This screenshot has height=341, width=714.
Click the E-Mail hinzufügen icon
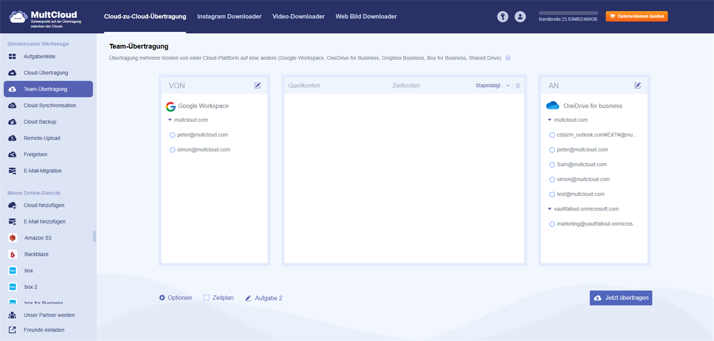[12, 221]
